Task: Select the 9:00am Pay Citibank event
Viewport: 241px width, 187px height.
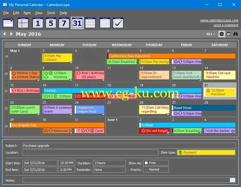Action: coord(57,58)
